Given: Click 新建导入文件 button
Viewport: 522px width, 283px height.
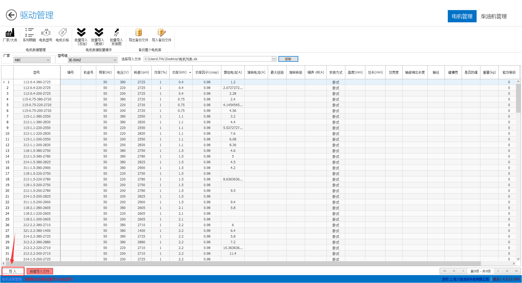Looking at the screenshot, I should pyautogui.click(x=40, y=271).
